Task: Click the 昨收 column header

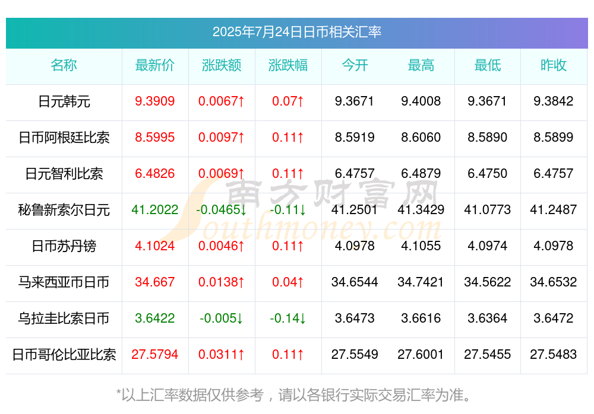Action: [x=554, y=65]
